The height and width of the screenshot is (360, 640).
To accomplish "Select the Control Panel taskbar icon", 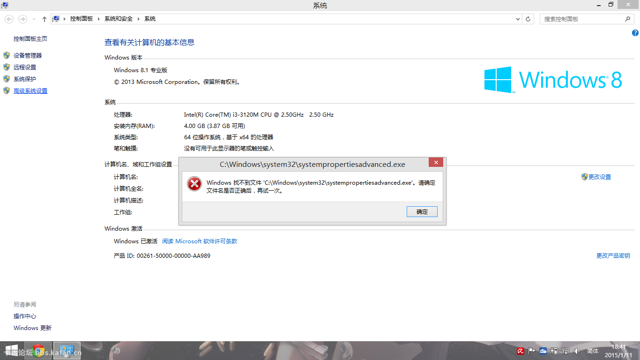I will (67, 351).
